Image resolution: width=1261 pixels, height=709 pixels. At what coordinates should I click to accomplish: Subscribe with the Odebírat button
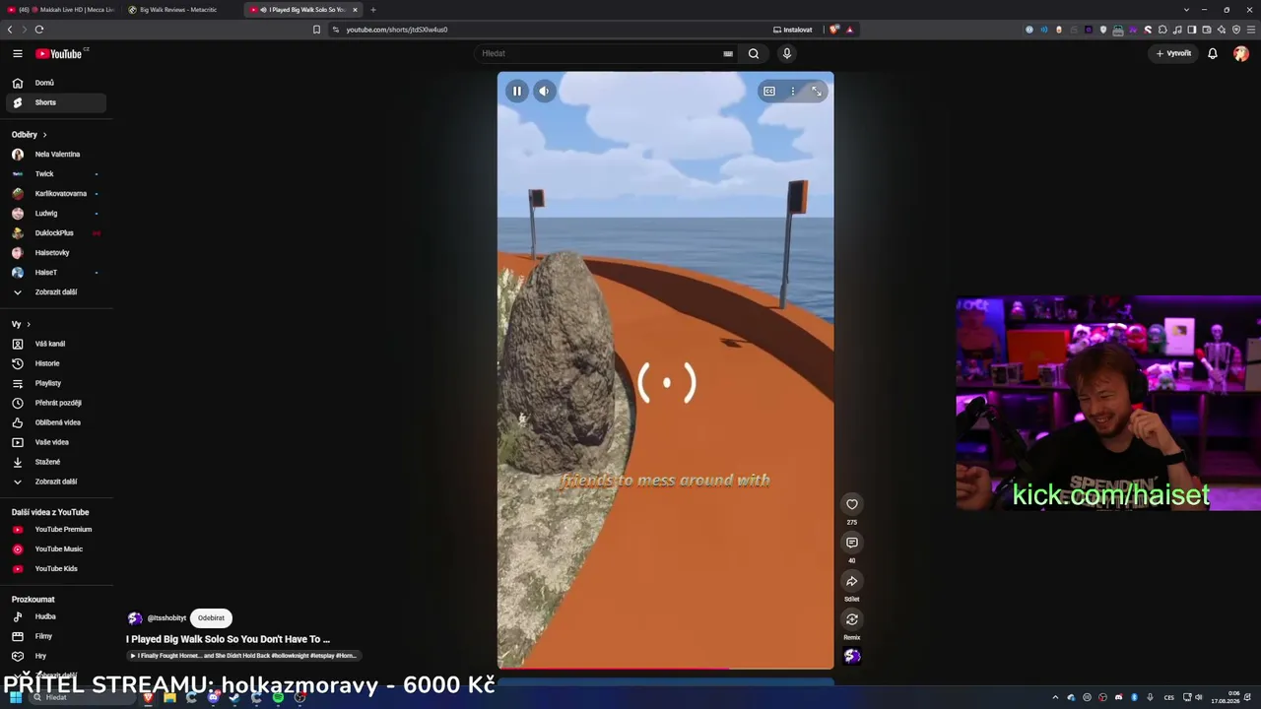tap(211, 618)
